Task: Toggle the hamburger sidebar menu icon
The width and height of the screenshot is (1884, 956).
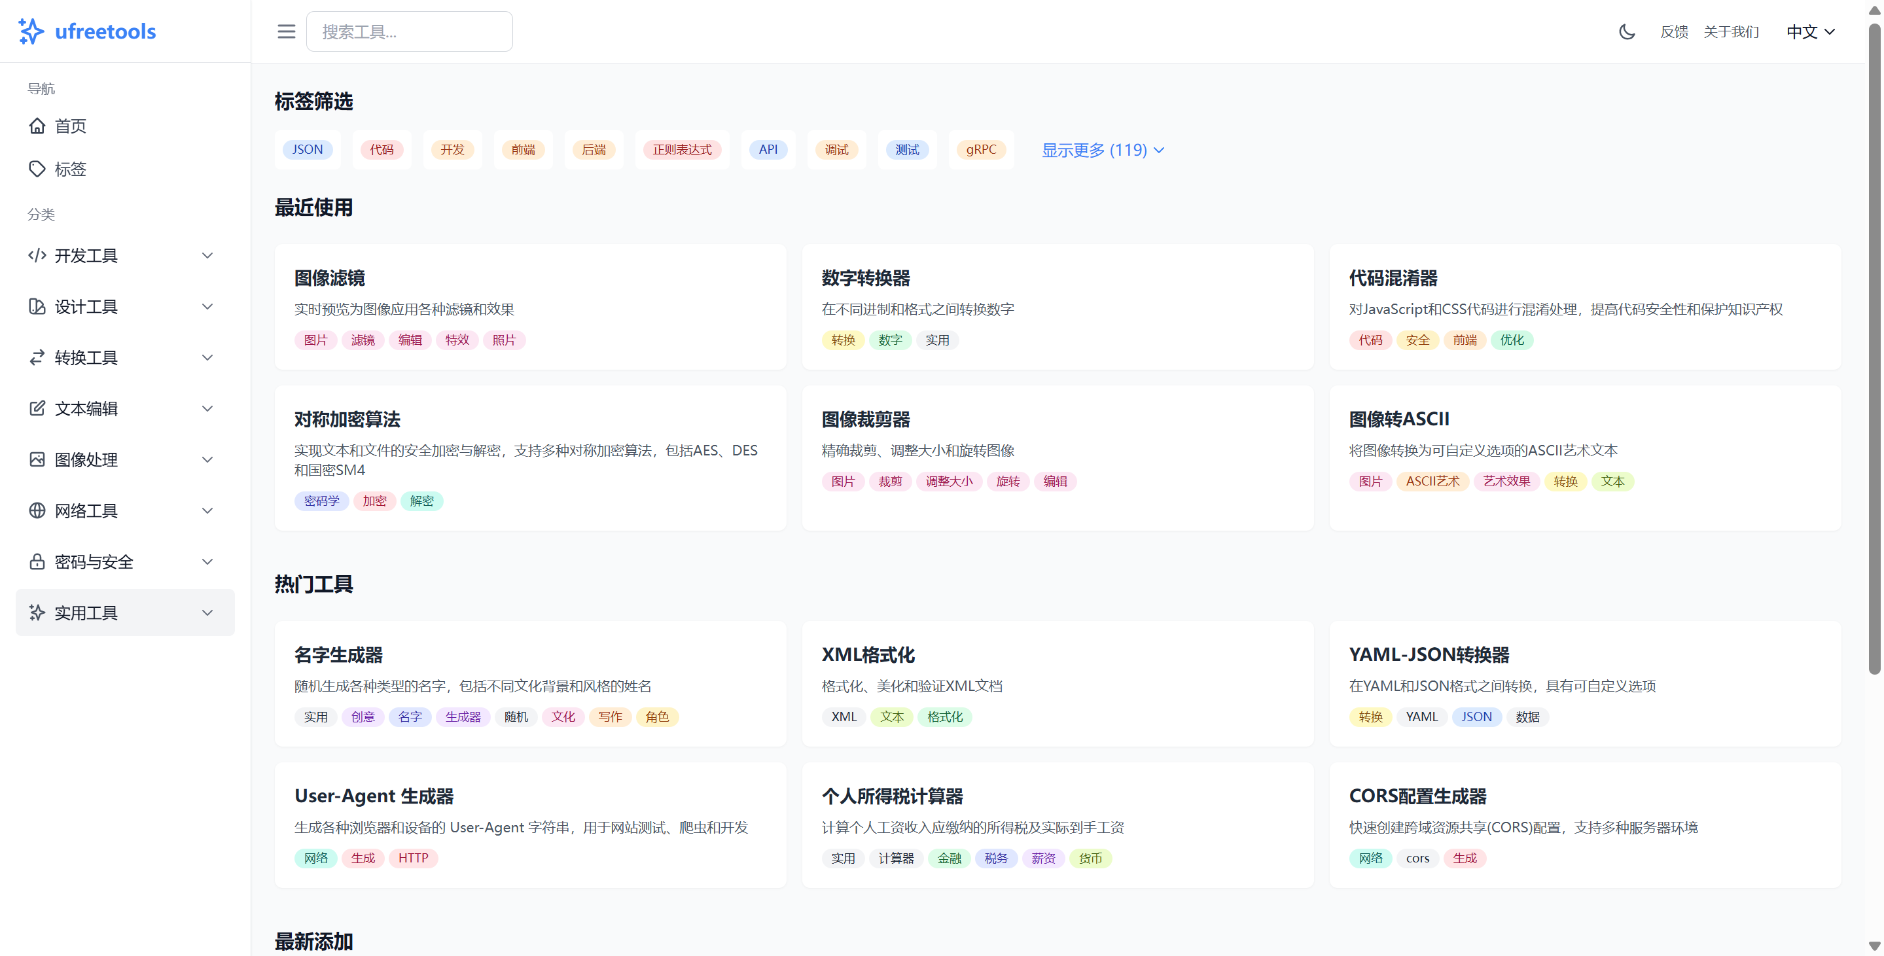Action: [x=286, y=31]
